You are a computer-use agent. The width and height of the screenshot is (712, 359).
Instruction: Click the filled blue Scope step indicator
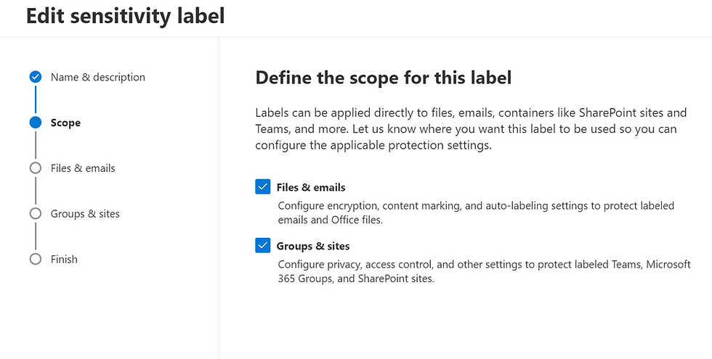[x=36, y=123]
